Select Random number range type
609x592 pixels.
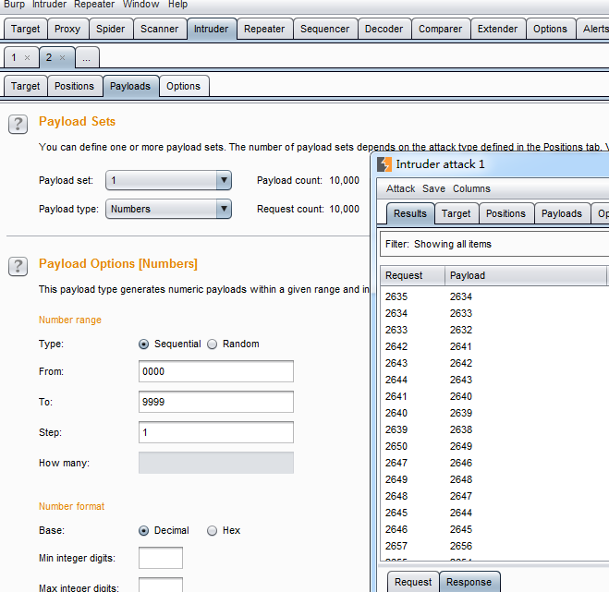(212, 344)
